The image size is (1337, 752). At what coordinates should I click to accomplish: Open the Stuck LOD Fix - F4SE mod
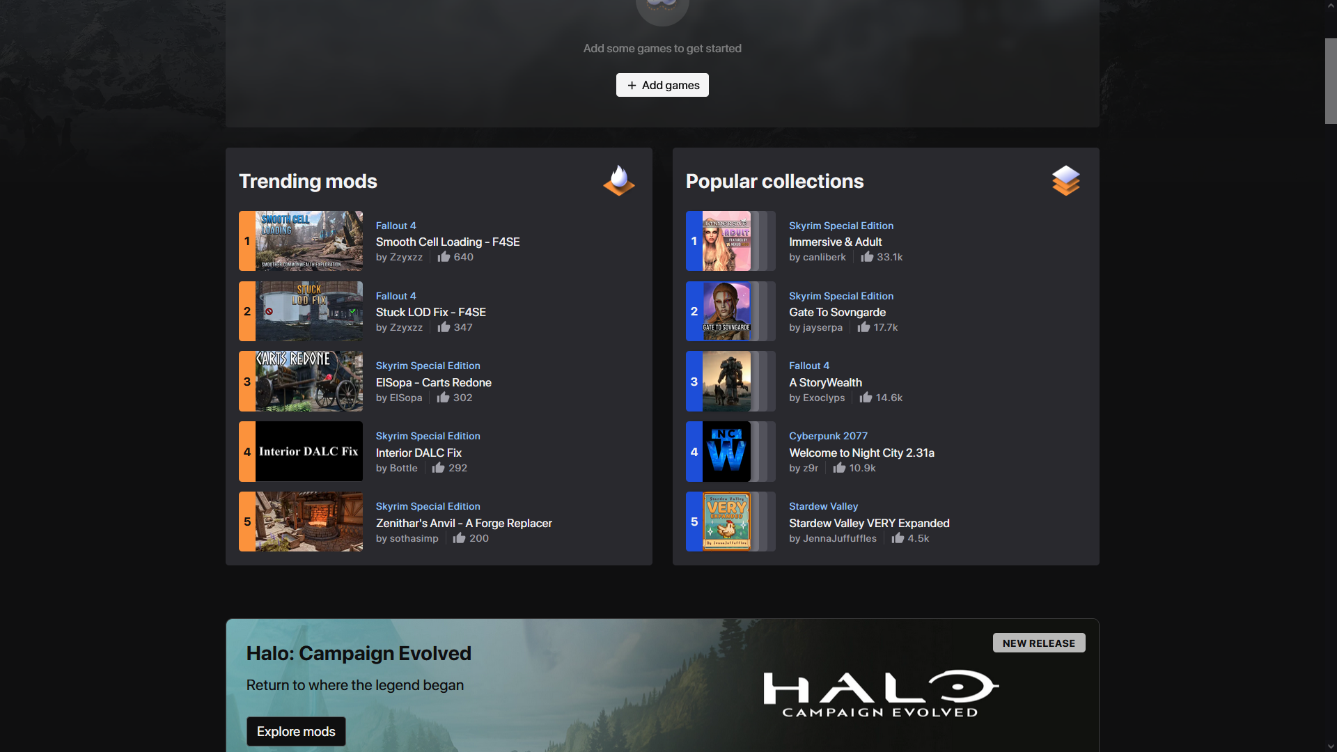click(x=431, y=312)
